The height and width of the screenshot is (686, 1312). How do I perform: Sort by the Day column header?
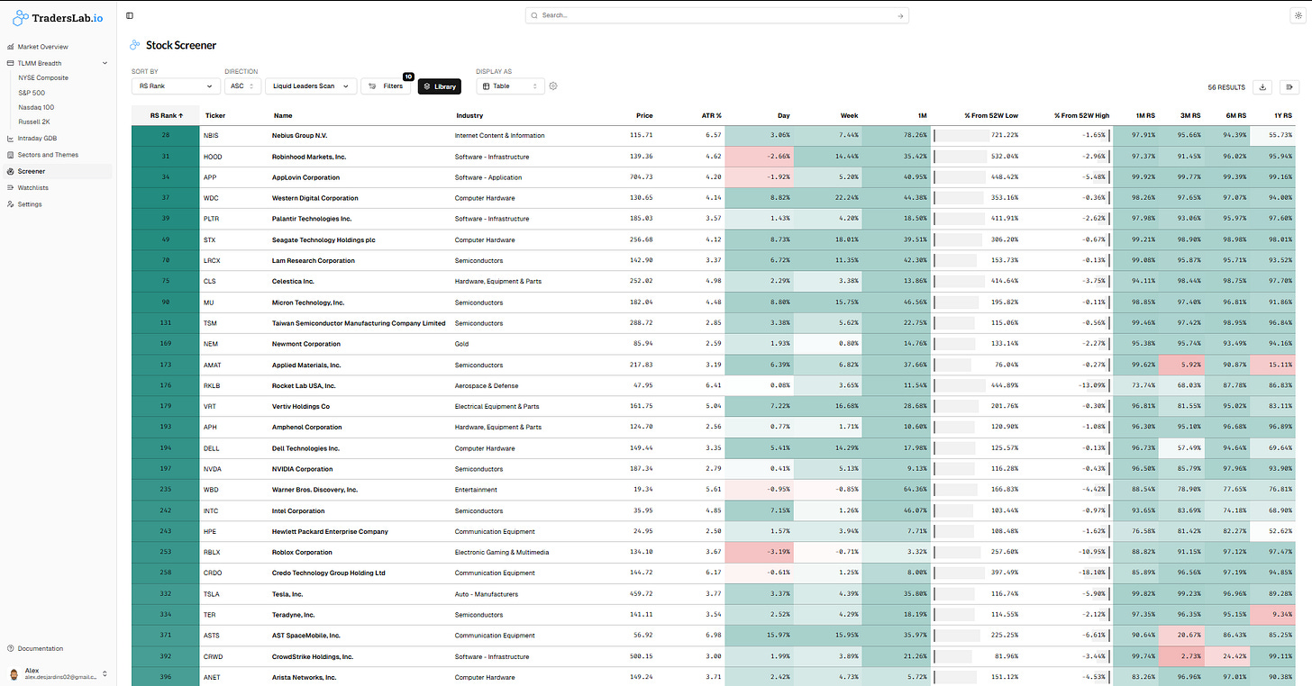[784, 115]
